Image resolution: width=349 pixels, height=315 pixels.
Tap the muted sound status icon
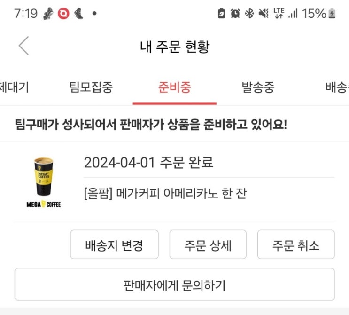(x=264, y=14)
